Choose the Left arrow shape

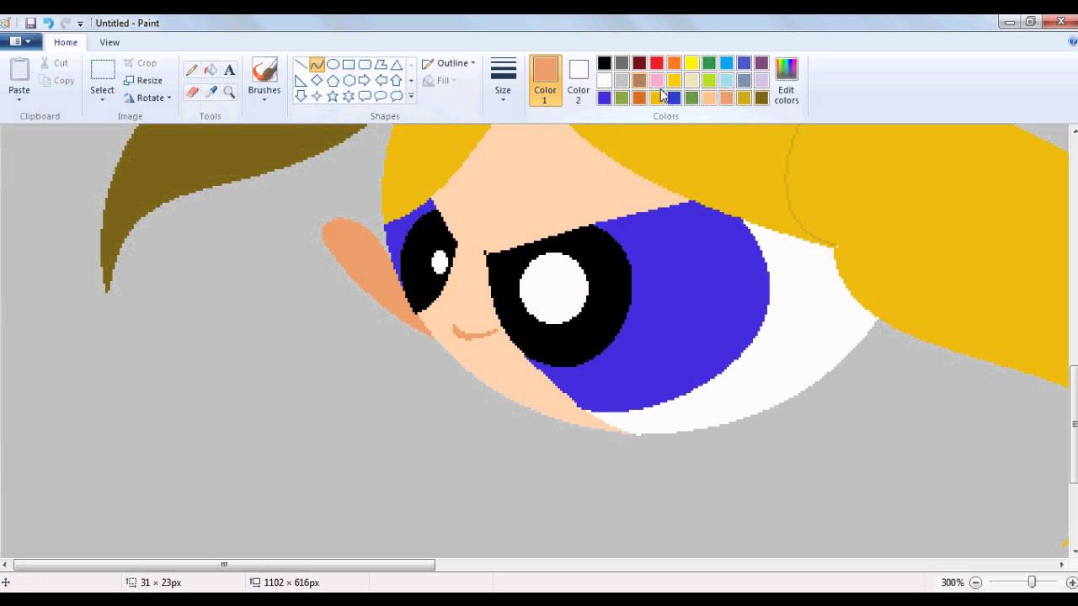click(381, 81)
